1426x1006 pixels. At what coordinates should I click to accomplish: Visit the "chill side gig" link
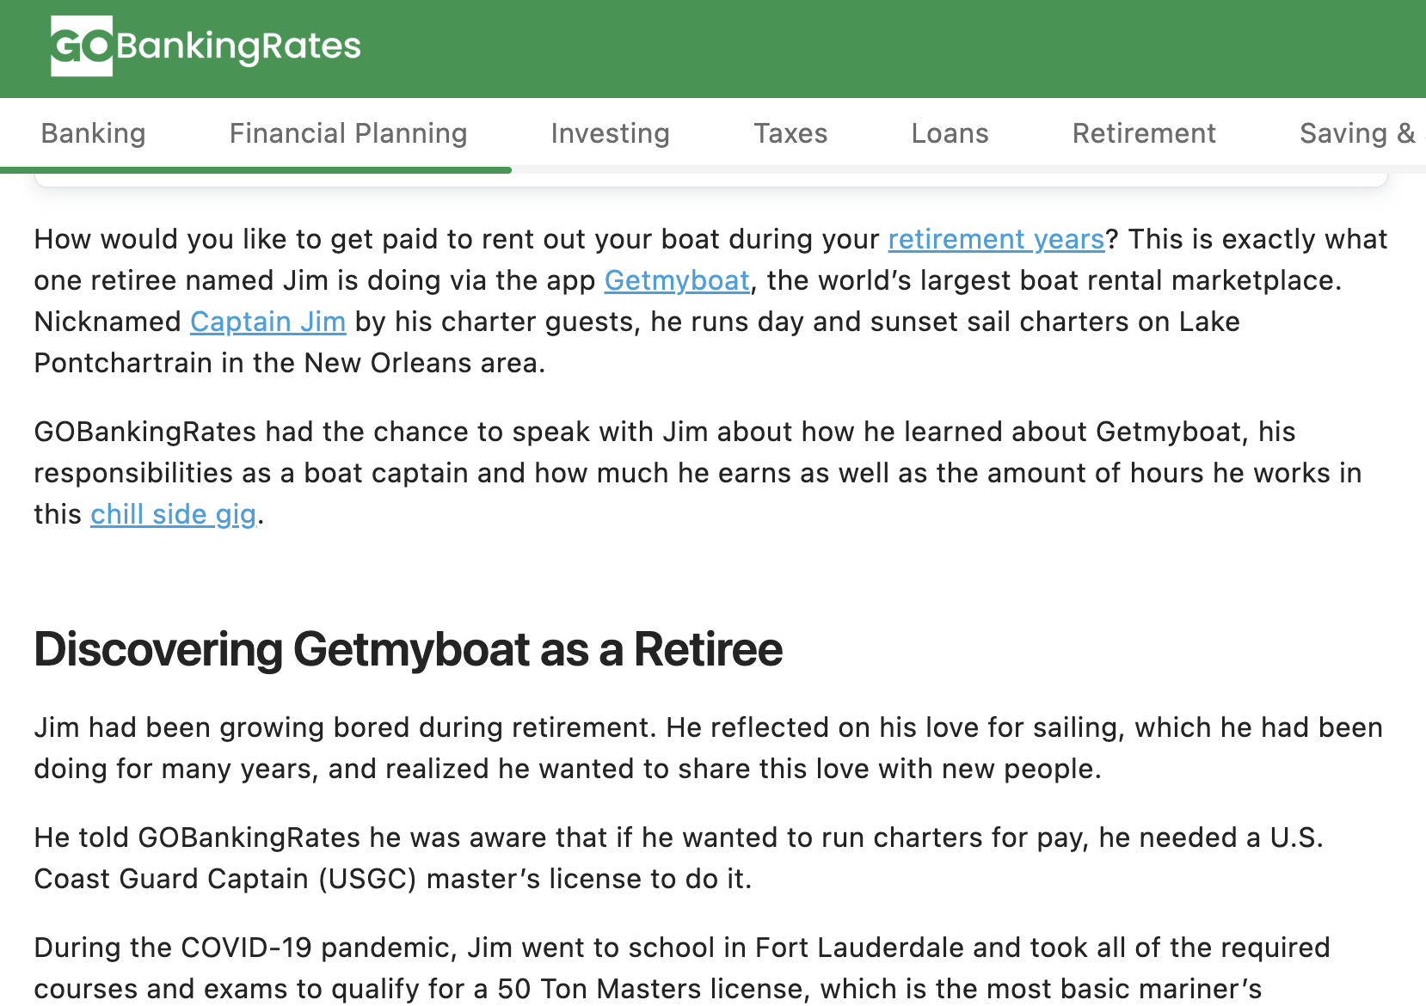pos(173,514)
